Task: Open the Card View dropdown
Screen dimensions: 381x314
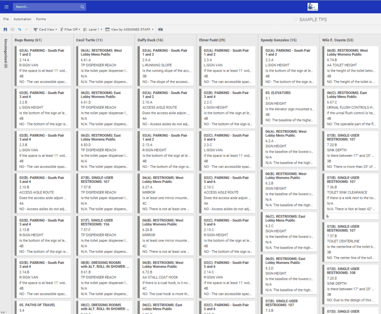Action: point(45,29)
